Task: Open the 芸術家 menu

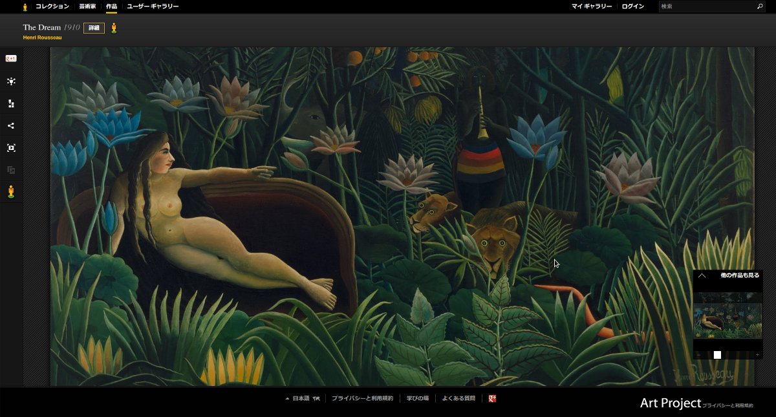Action: (x=87, y=6)
